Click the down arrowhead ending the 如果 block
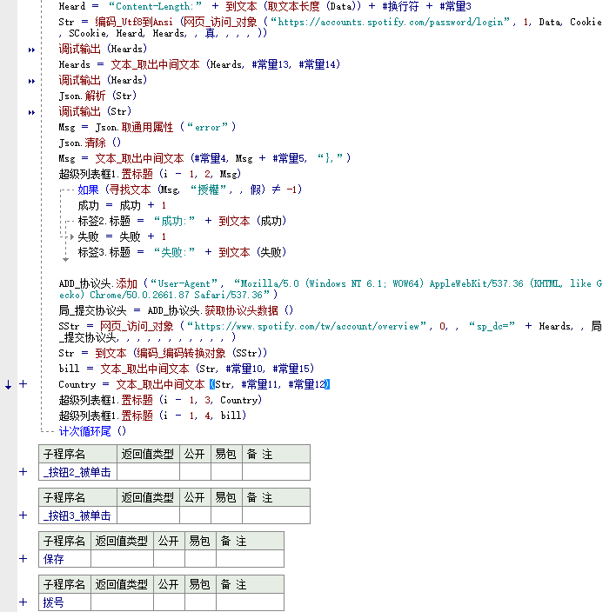Viewport: 616px width, 612px height. point(65,259)
